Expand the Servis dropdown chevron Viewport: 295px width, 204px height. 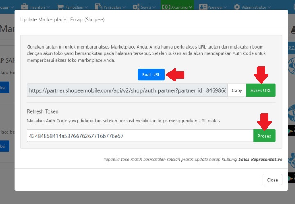[154, 7]
